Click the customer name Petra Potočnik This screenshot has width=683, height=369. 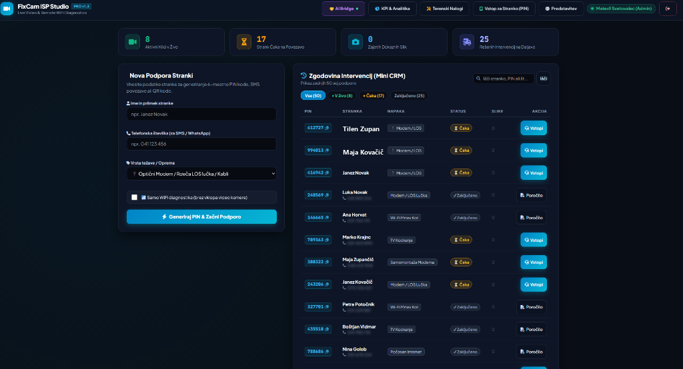358,304
